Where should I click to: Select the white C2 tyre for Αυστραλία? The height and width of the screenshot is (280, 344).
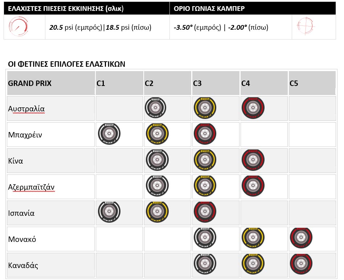pyautogui.click(x=155, y=108)
